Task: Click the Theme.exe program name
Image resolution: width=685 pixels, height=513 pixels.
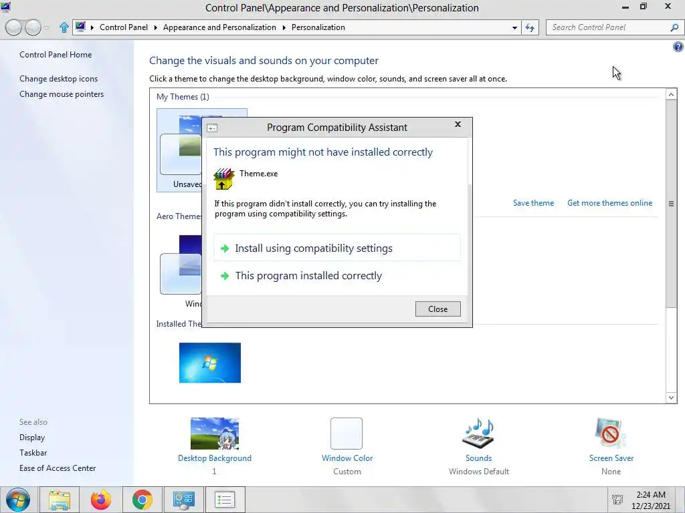Action: (259, 173)
